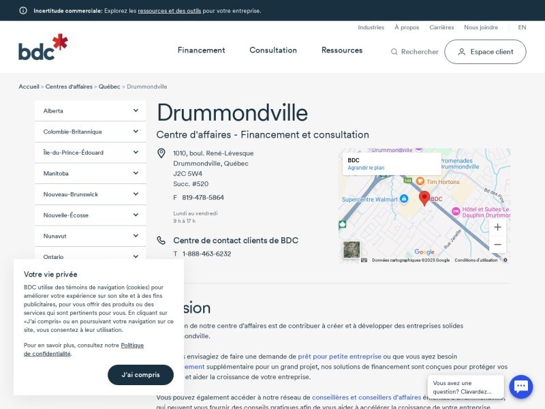The image size is (545, 409).
Task: Open the Vous avez une question chat prompt
Action: [466, 387]
